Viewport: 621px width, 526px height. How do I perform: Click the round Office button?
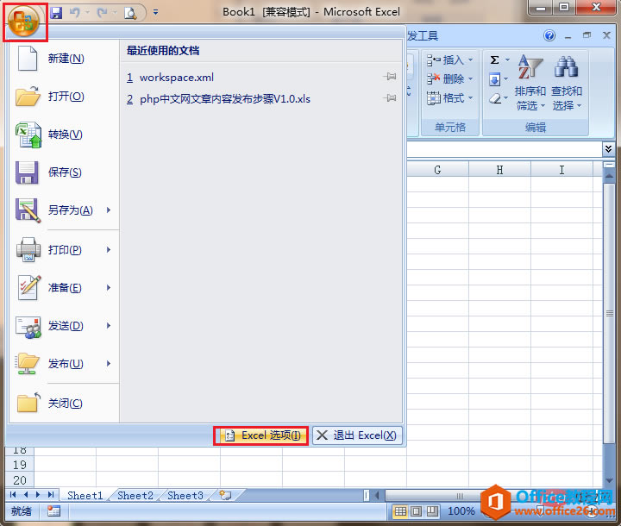click(x=24, y=21)
